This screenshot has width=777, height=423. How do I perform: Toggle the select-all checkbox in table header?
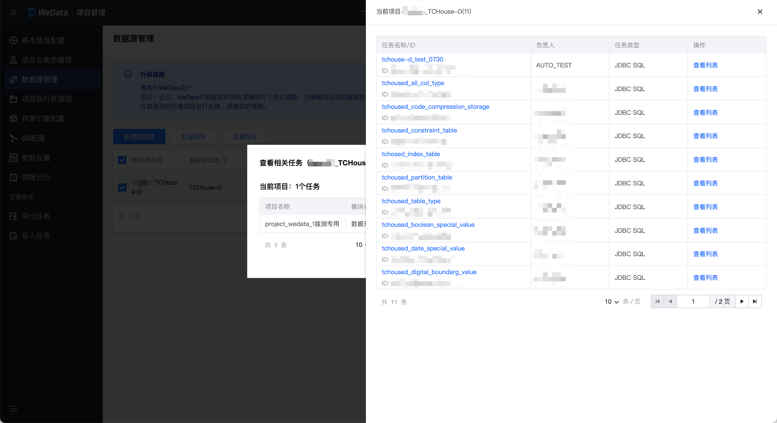(122, 160)
